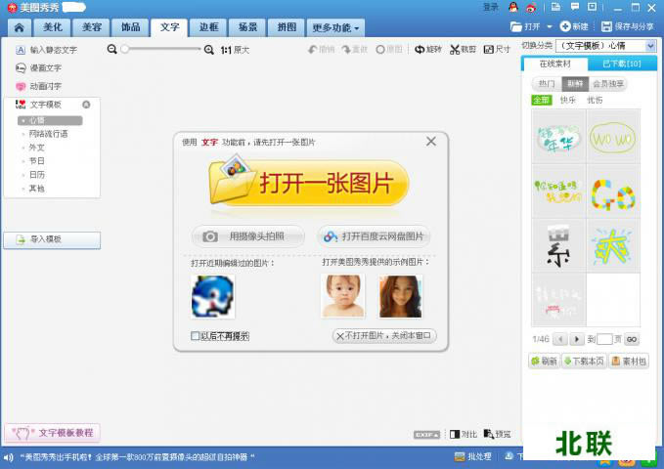Image resolution: width=664 pixels, height=469 pixels.
Task: Select the 会员独享 filter toggle
Action: click(x=608, y=84)
